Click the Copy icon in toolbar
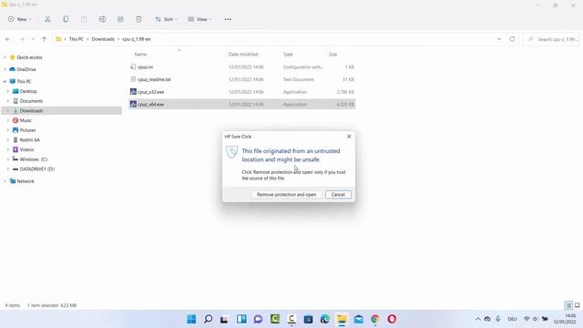Viewport: 583px width, 328px height. coord(66,19)
